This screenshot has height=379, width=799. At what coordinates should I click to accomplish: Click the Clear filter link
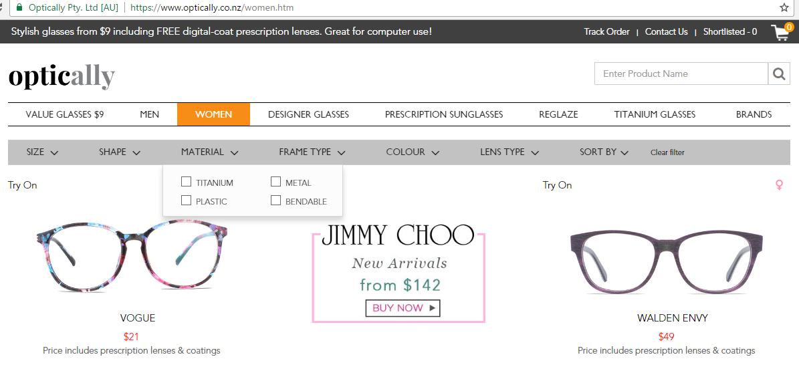coord(667,152)
